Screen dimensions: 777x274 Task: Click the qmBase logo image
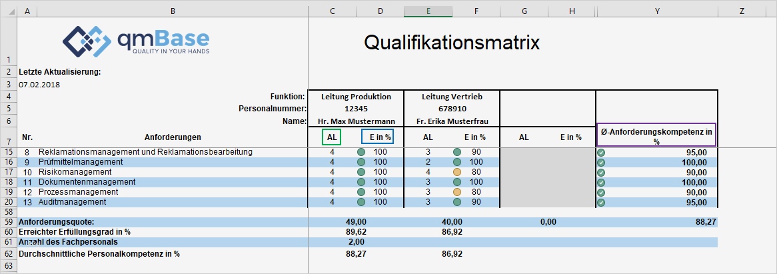pos(136,40)
